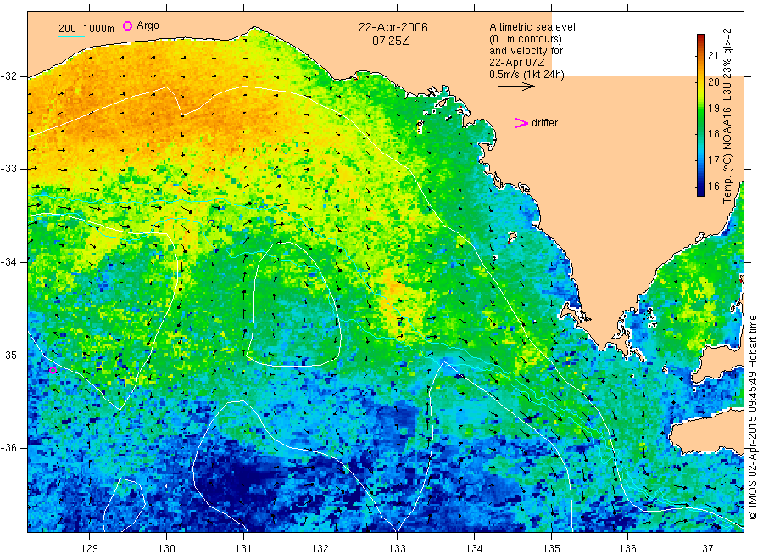
Task: Click the 'and velocity for' caption line
Action: tap(526, 51)
